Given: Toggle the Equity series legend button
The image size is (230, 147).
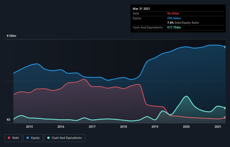Looking at the screenshot, I should tap(33, 138).
